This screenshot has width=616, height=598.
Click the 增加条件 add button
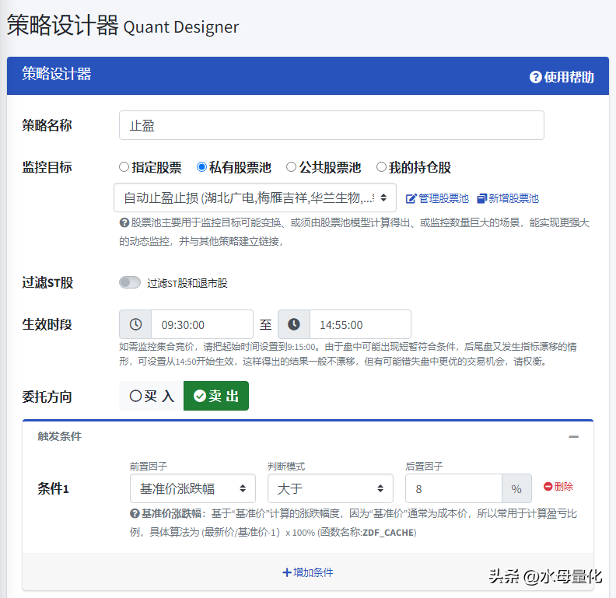(307, 572)
